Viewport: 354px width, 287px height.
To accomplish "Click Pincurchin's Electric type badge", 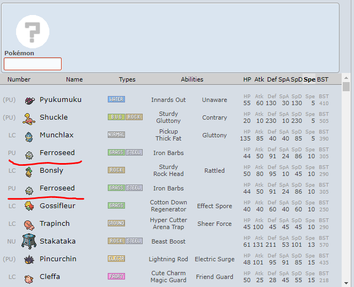I will 116,259.
